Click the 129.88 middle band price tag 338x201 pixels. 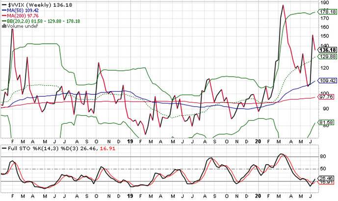click(x=327, y=56)
